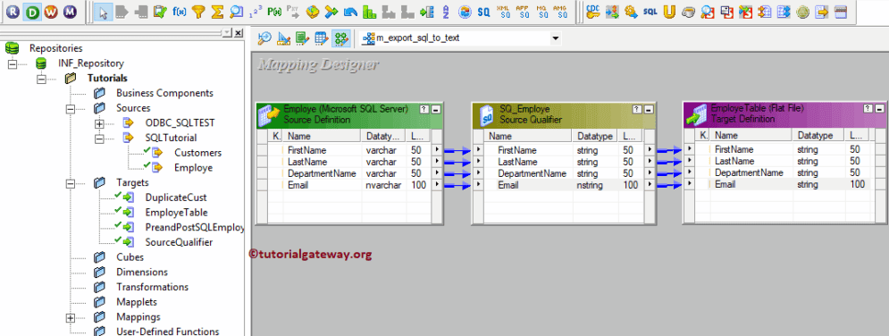Open Workflow Monitor via M icon

pos(69,12)
